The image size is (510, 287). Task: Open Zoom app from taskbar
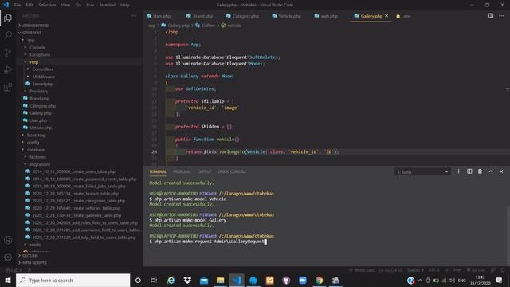[x=303, y=280]
